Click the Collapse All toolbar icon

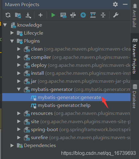pos(103,15)
